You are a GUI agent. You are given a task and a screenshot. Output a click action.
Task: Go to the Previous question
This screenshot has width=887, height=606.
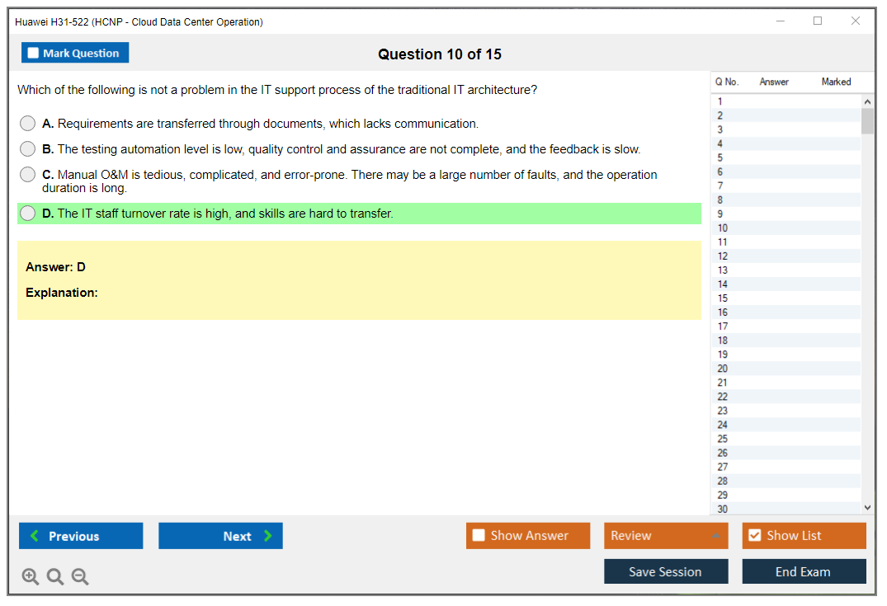[x=81, y=536]
